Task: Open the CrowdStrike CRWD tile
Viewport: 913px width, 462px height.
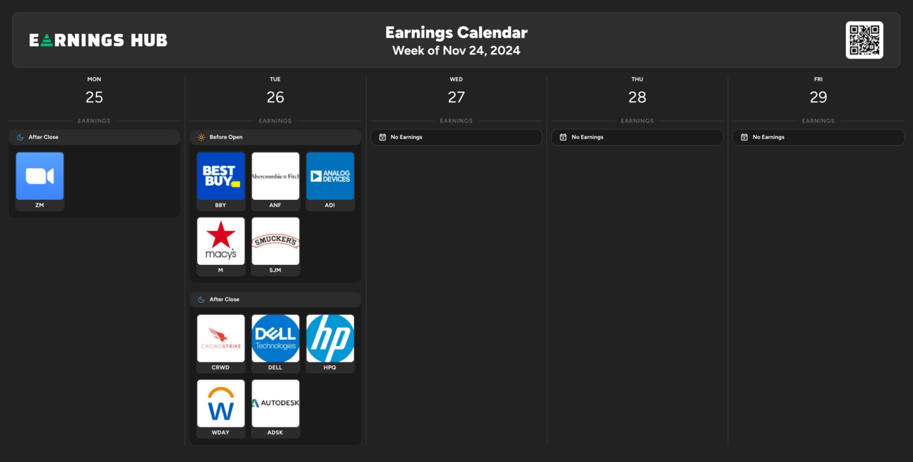Action: (220, 344)
